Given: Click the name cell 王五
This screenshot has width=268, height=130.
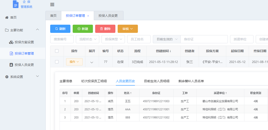Looking at the screenshot, I should 128,101.
